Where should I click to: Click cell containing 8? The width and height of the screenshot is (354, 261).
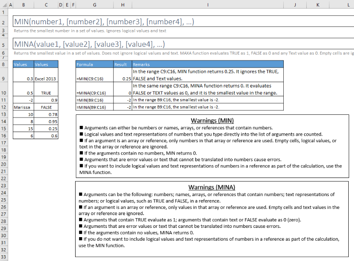click(x=23, y=121)
